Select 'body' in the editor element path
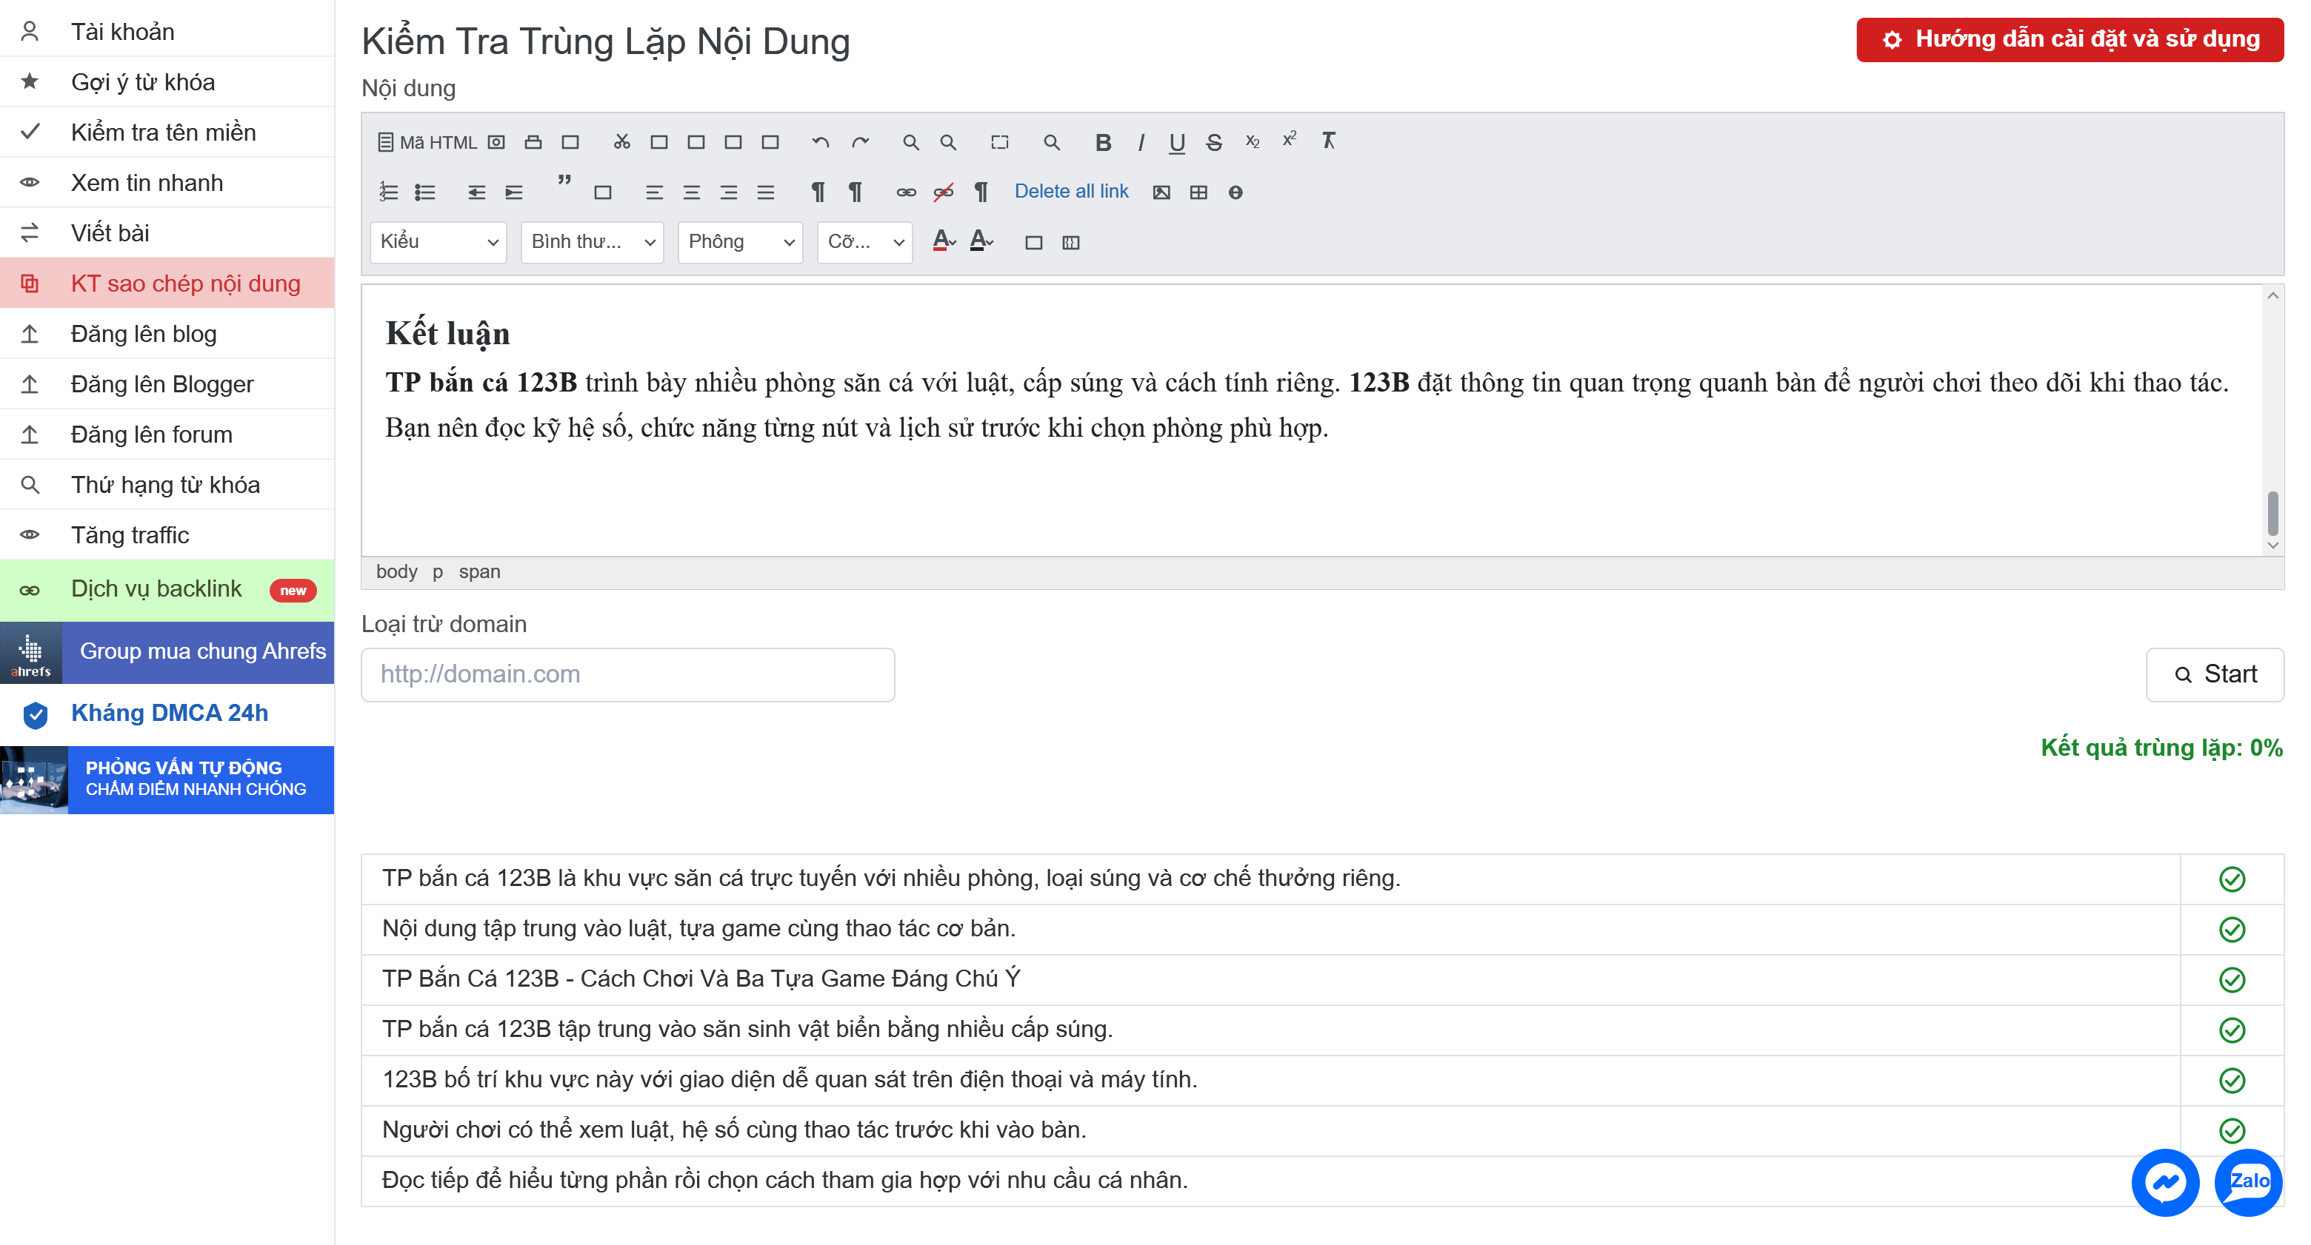 tap(396, 572)
